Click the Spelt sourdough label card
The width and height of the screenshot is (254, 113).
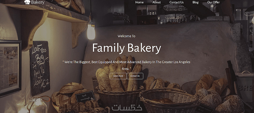tap(86, 97)
